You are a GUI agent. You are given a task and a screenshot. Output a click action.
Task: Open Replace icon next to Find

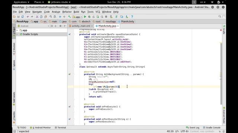55,17
